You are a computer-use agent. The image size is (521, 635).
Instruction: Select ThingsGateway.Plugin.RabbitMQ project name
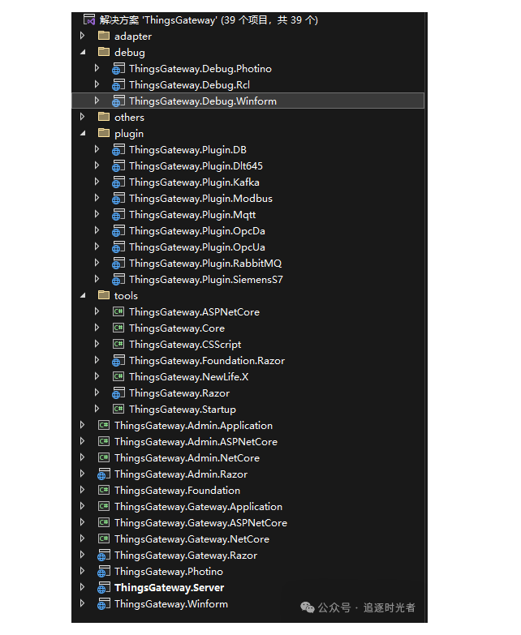pos(205,264)
